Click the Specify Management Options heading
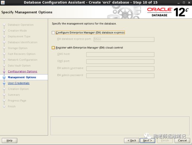Screen dimensions: 192x145 coord(27,12)
